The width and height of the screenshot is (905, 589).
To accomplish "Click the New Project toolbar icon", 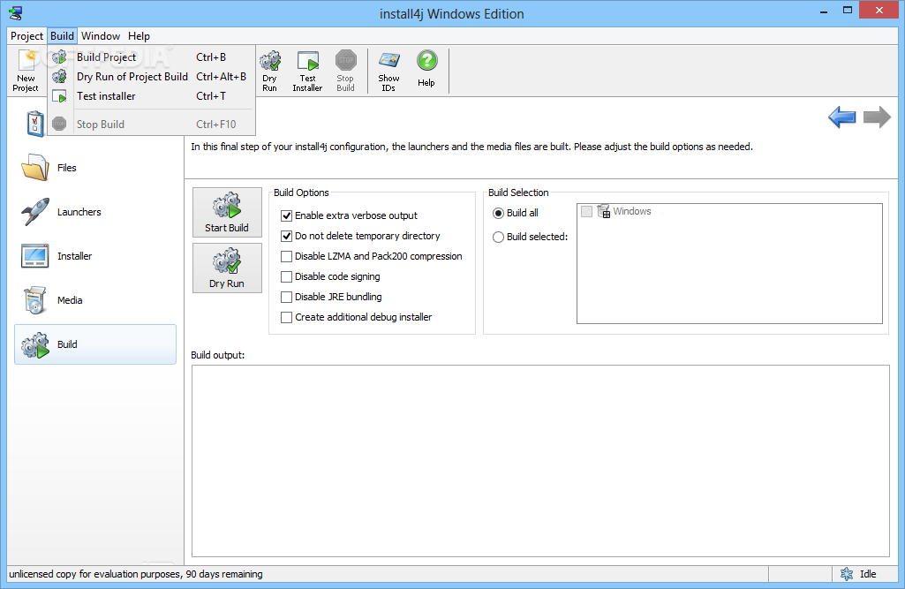I will coord(26,71).
